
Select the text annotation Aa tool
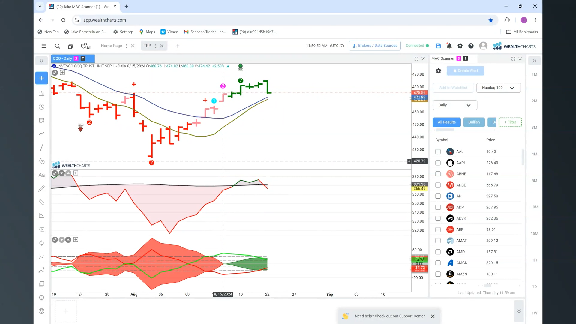pyautogui.click(x=41, y=175)
